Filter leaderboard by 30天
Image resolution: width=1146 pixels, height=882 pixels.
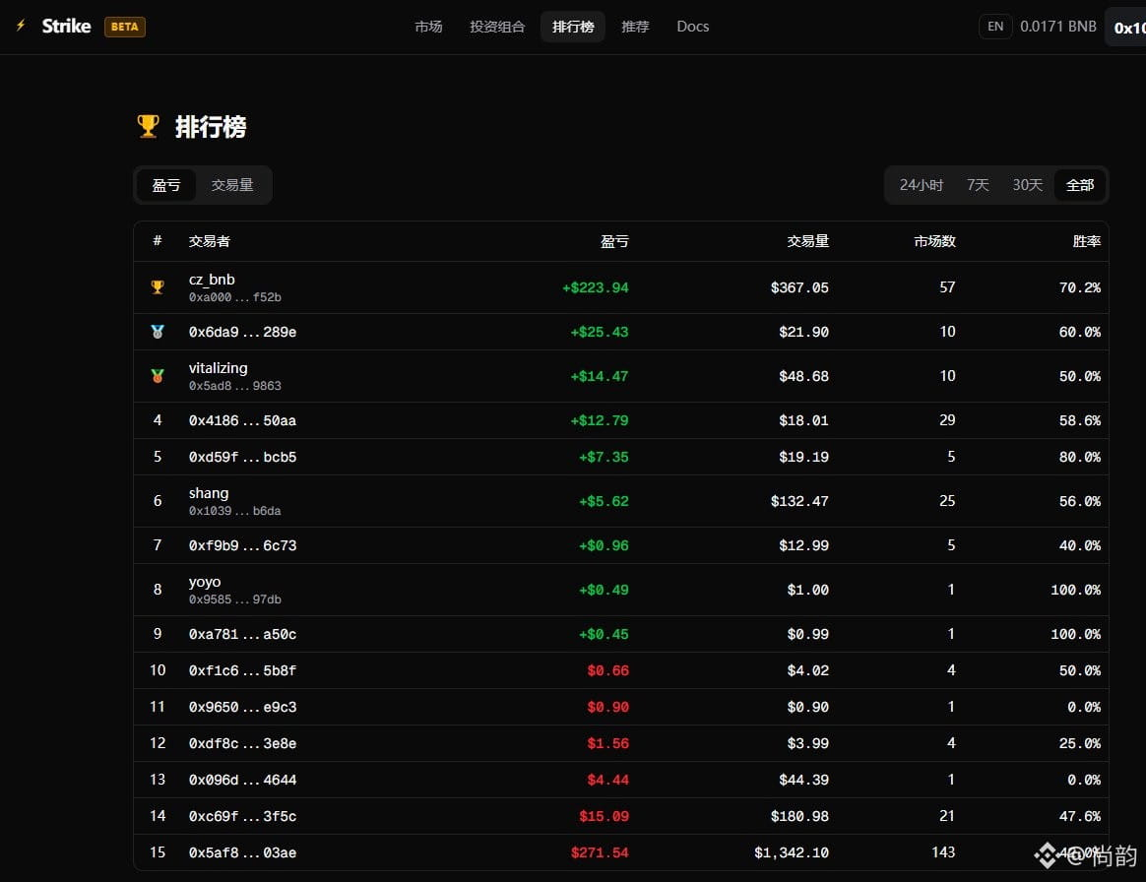(x=1027, y=185)
